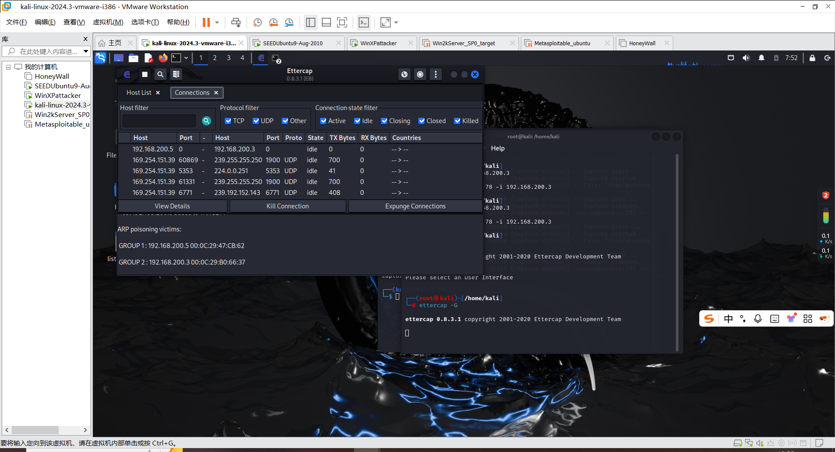The height and width of the screenshot is (452, 835).
Task: Open terminal dropdown arrow in Kali panel
Action: (x=186, y=58)
